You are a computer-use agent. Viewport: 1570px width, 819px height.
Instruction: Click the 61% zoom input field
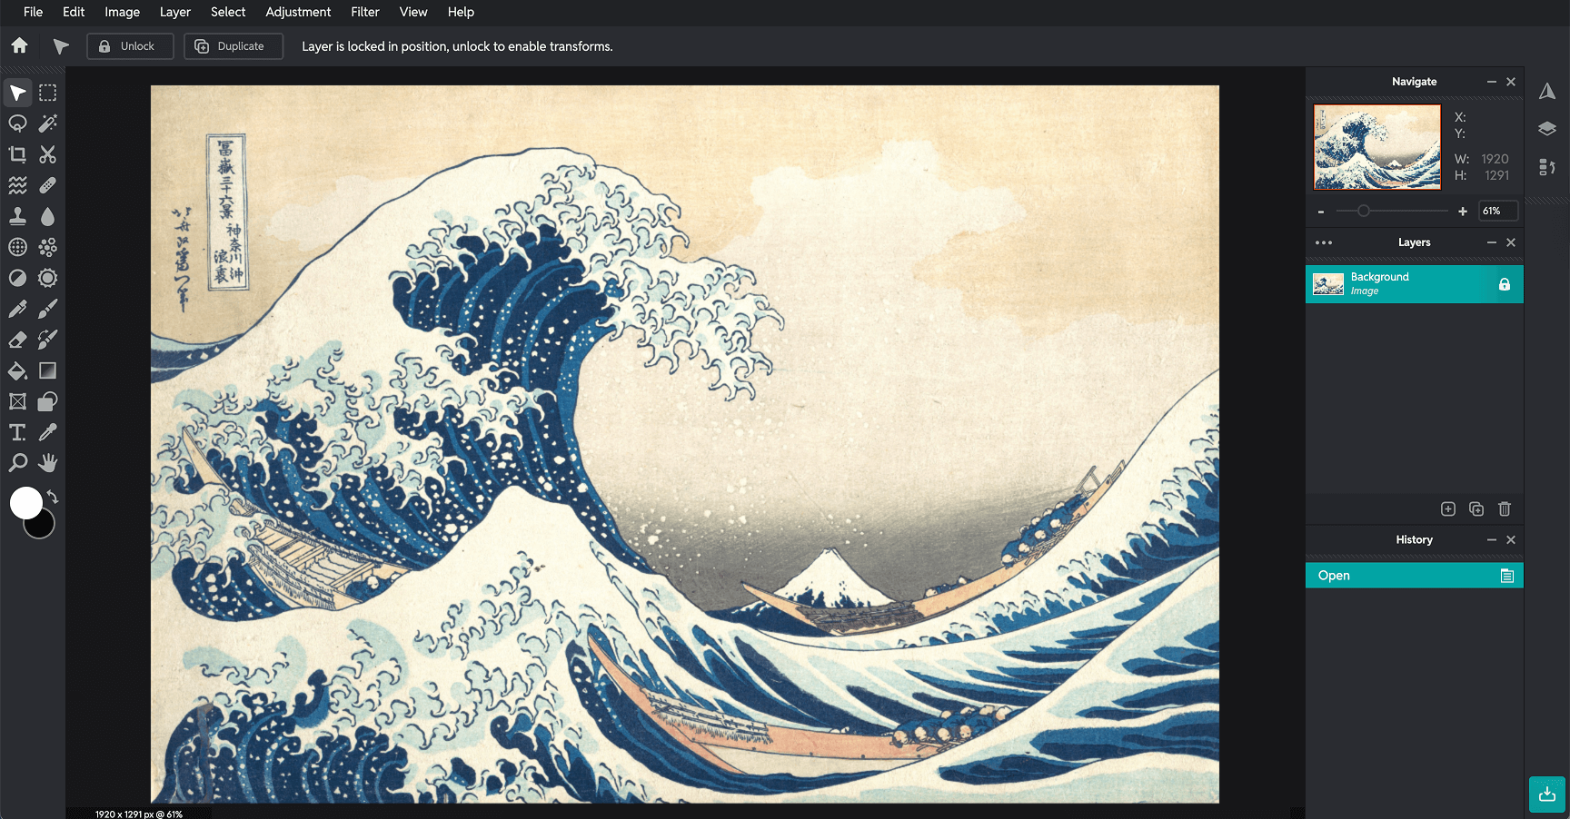[x=1498, y=211]
